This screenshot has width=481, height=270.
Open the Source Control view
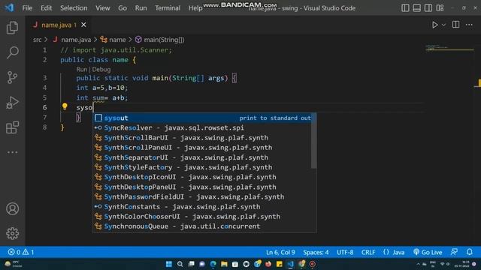[x=12, y=77]
